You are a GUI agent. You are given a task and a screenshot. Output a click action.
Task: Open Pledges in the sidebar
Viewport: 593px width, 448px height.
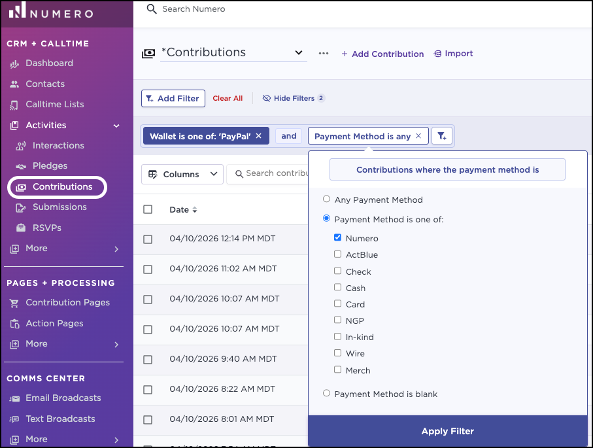click(x=50, y=165)
